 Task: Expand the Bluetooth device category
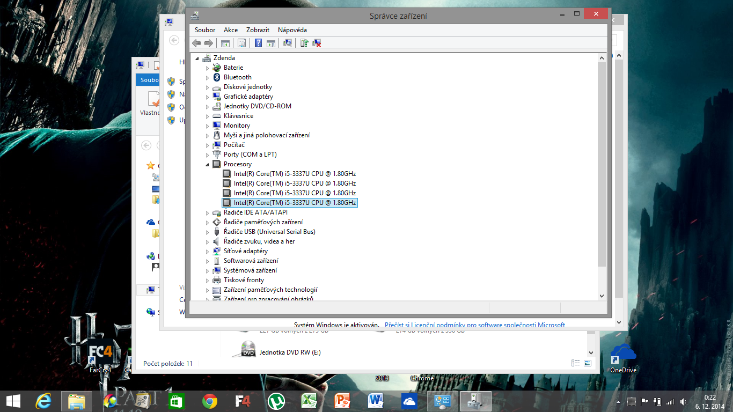[208, 77]
